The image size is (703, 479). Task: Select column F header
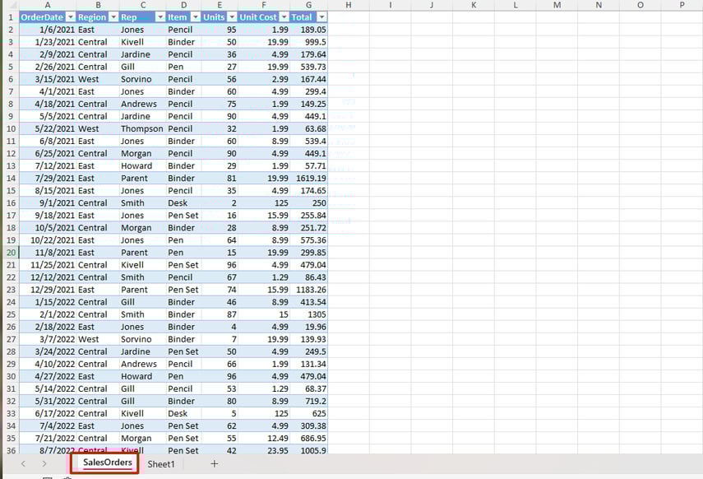264,5
